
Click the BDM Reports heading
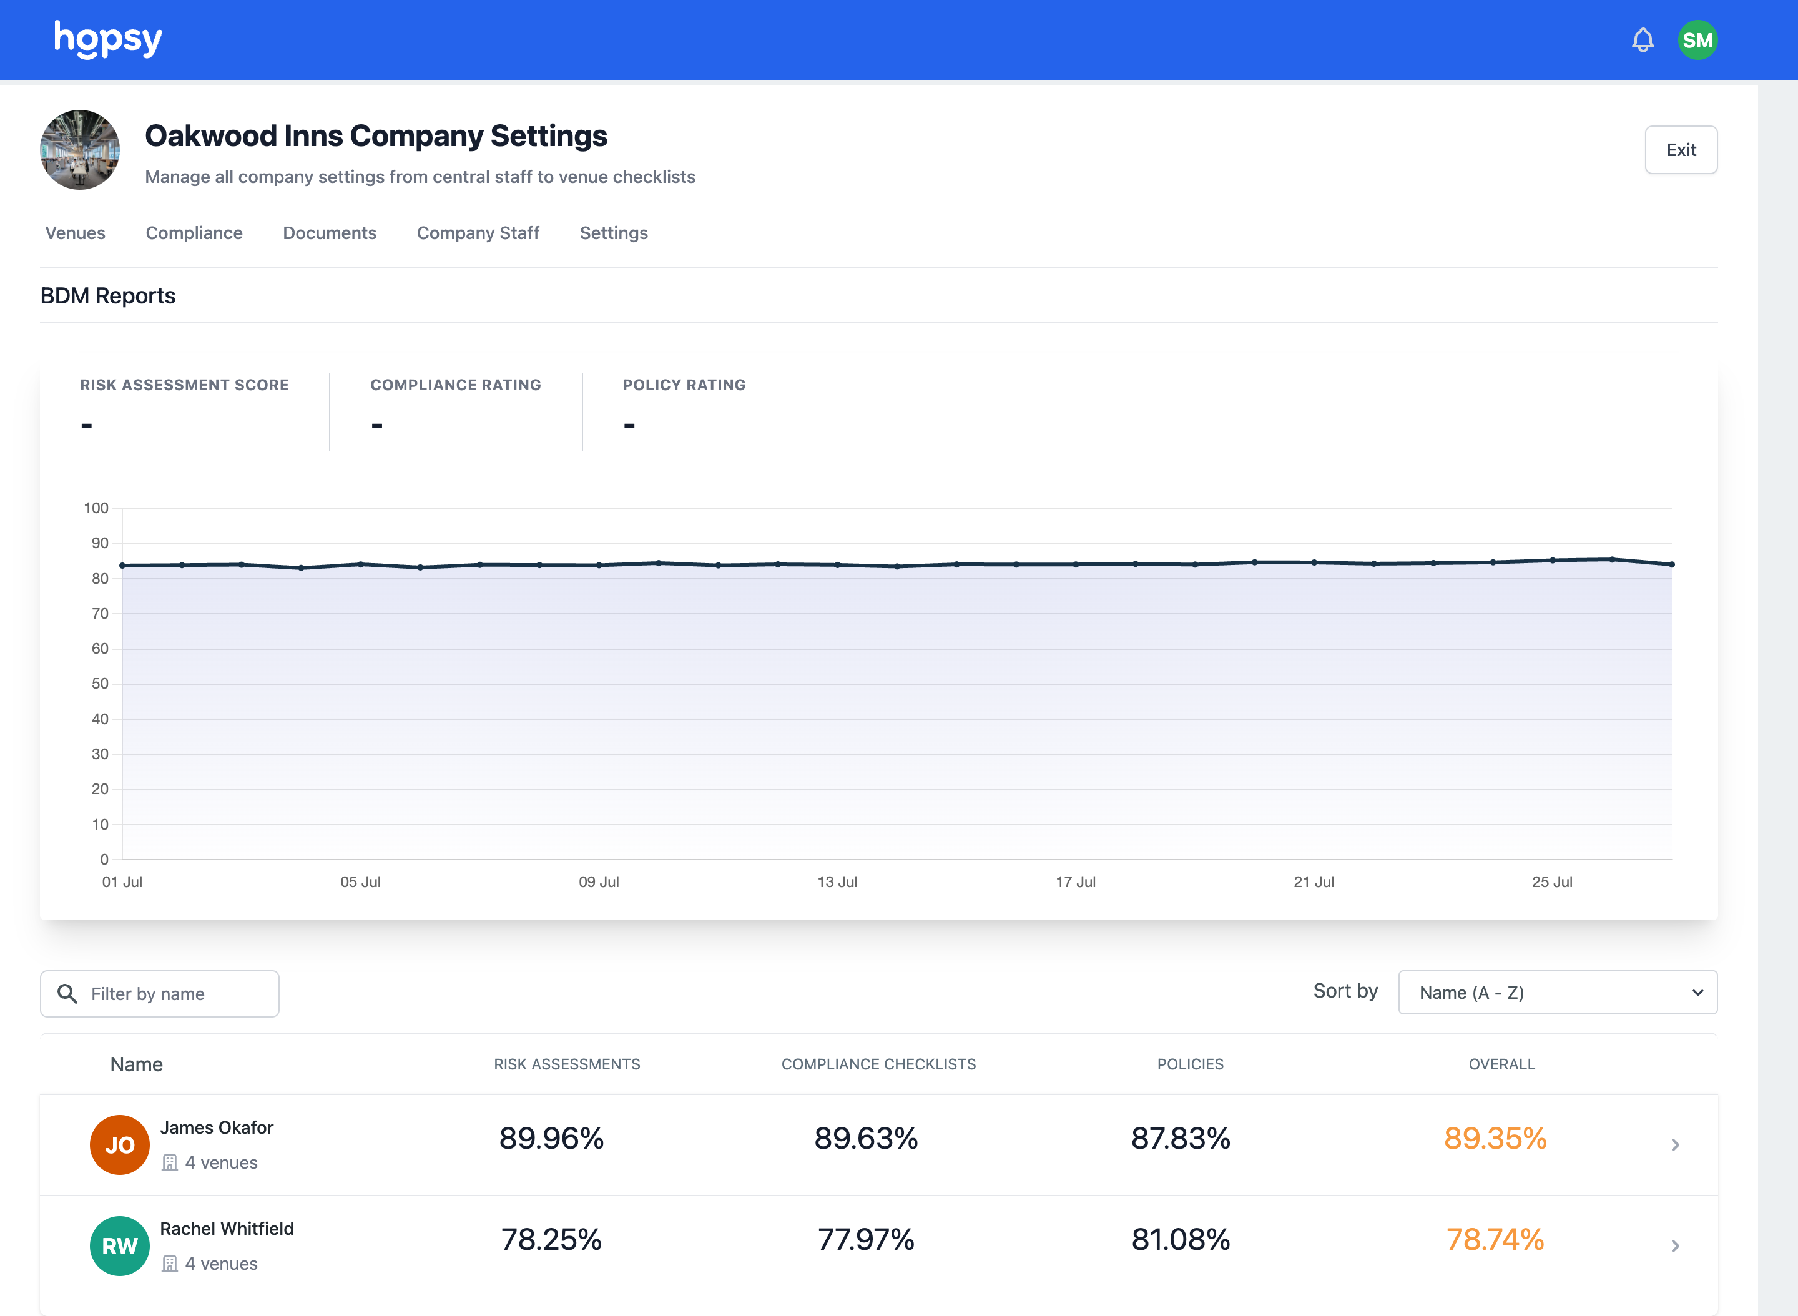click(x=107, y=295)
